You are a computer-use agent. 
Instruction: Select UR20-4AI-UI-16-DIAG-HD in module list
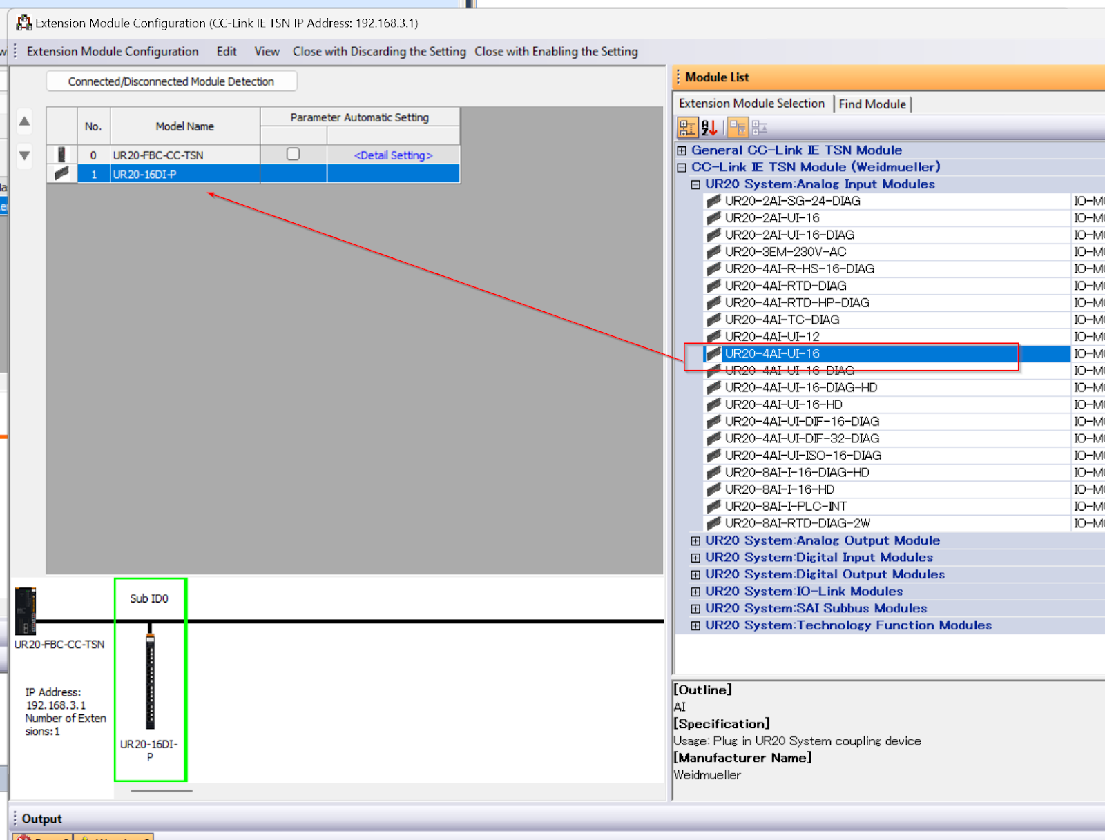coord(887,387)
